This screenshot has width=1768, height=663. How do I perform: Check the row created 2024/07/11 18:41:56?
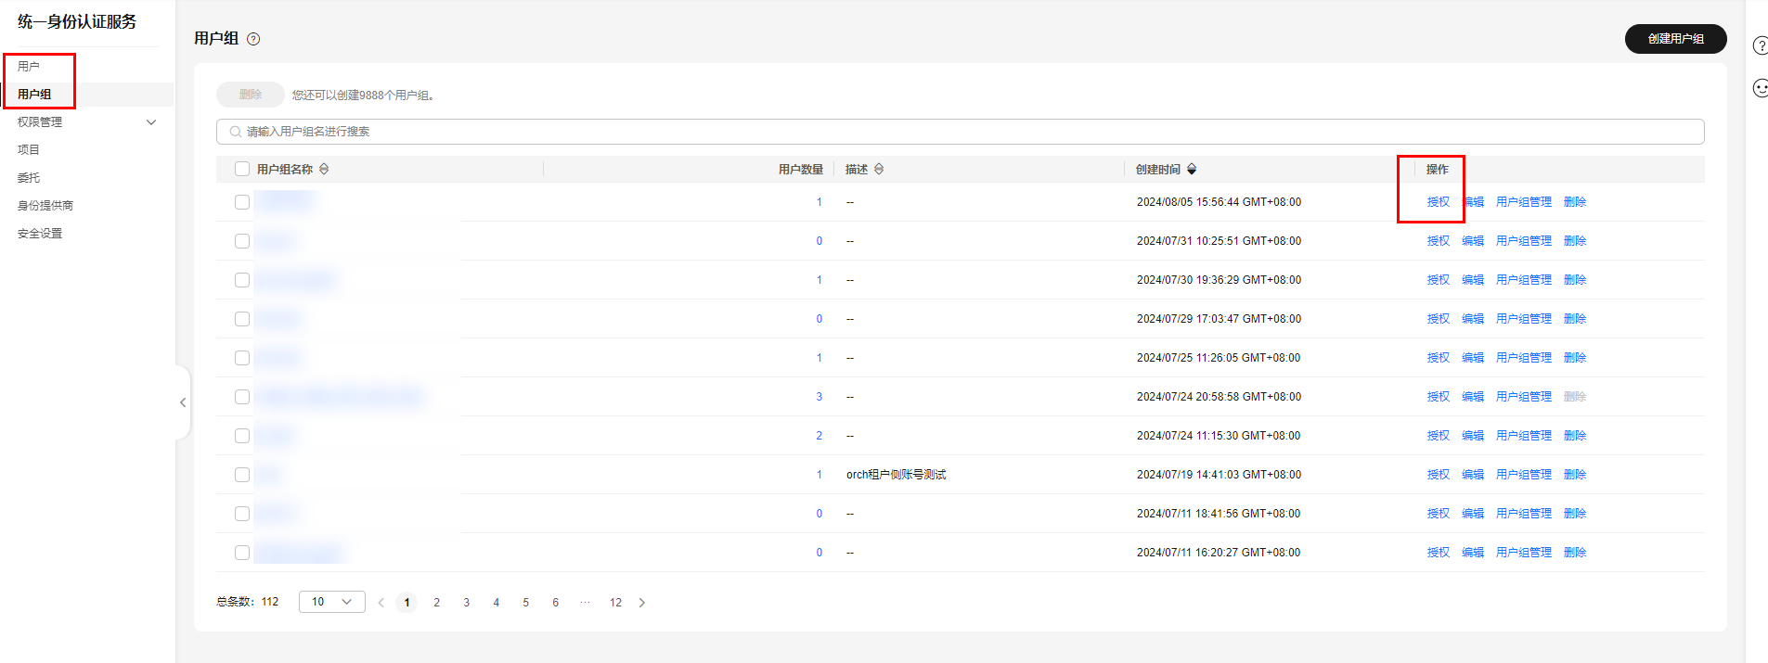click(x=242, y=514)
